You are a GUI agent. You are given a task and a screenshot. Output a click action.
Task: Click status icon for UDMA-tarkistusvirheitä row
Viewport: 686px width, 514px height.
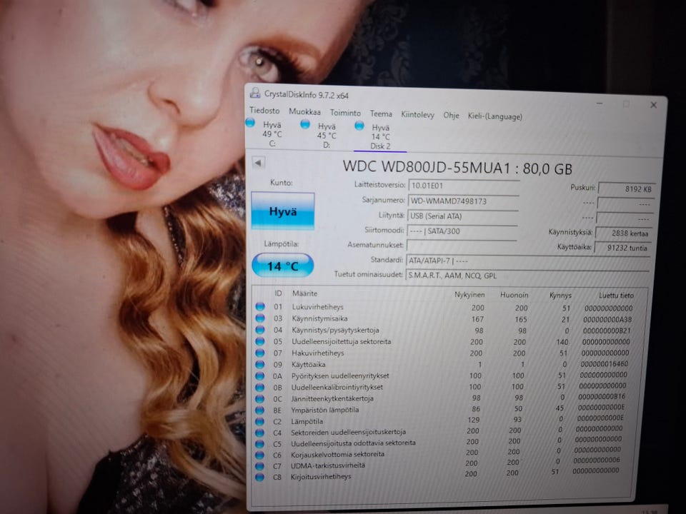260,466
